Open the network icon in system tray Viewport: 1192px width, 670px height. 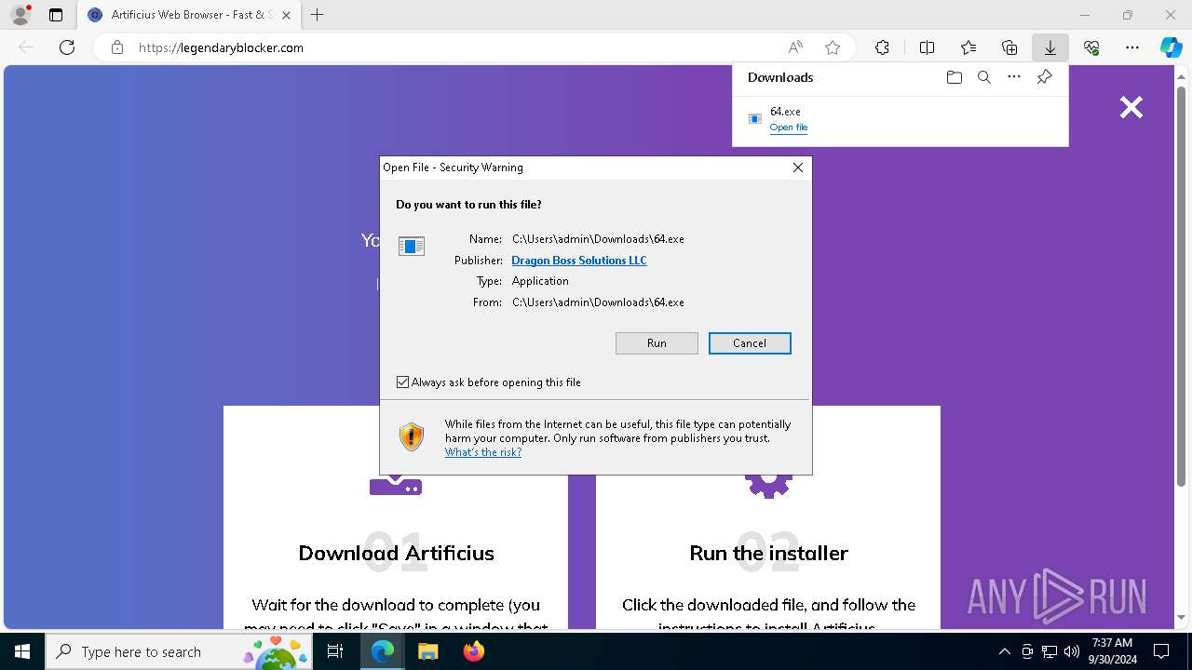coord(1050,651)
